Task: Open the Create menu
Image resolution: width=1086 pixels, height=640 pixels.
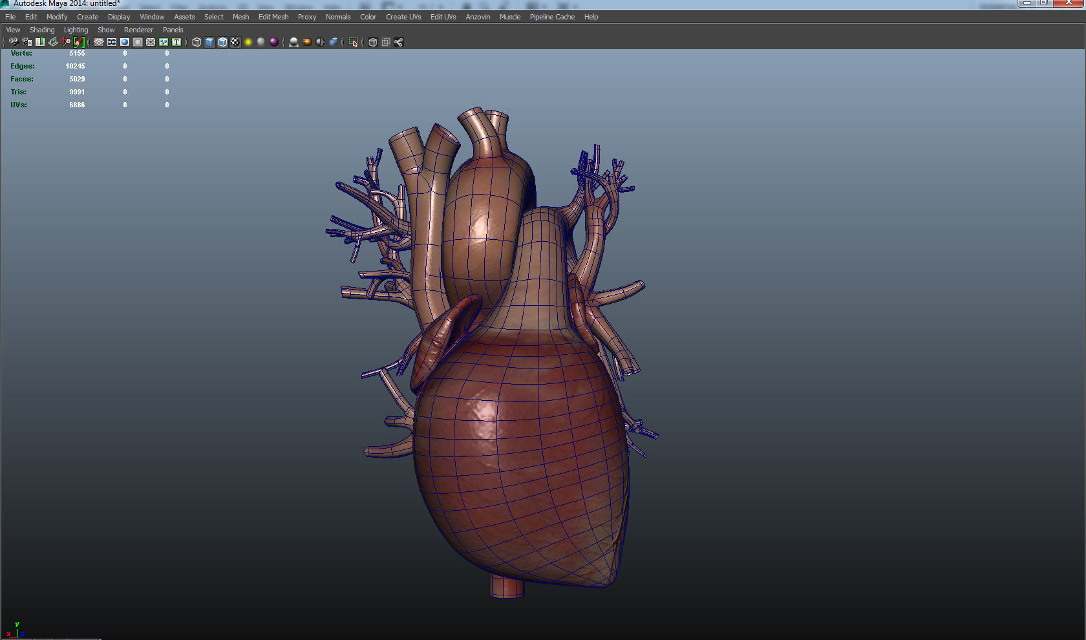Action: pos(88,17)
